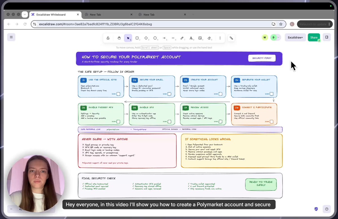The width and height of the screenshot is (338, 219).
Task: Toggle the keep-tool-active lock icon
Action: pyautogui.click(x=108, y=38)
